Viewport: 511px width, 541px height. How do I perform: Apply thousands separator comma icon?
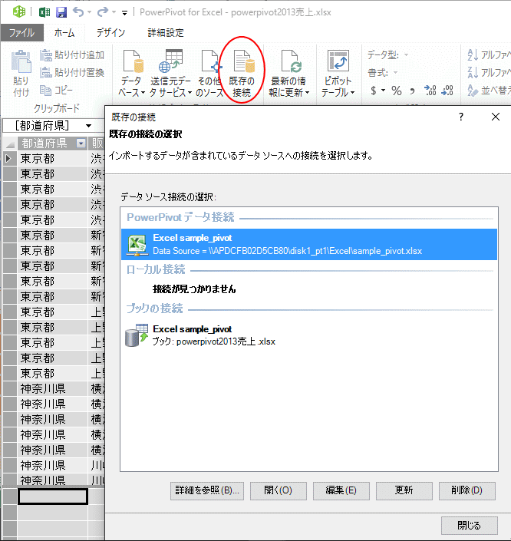click(412, 91)
